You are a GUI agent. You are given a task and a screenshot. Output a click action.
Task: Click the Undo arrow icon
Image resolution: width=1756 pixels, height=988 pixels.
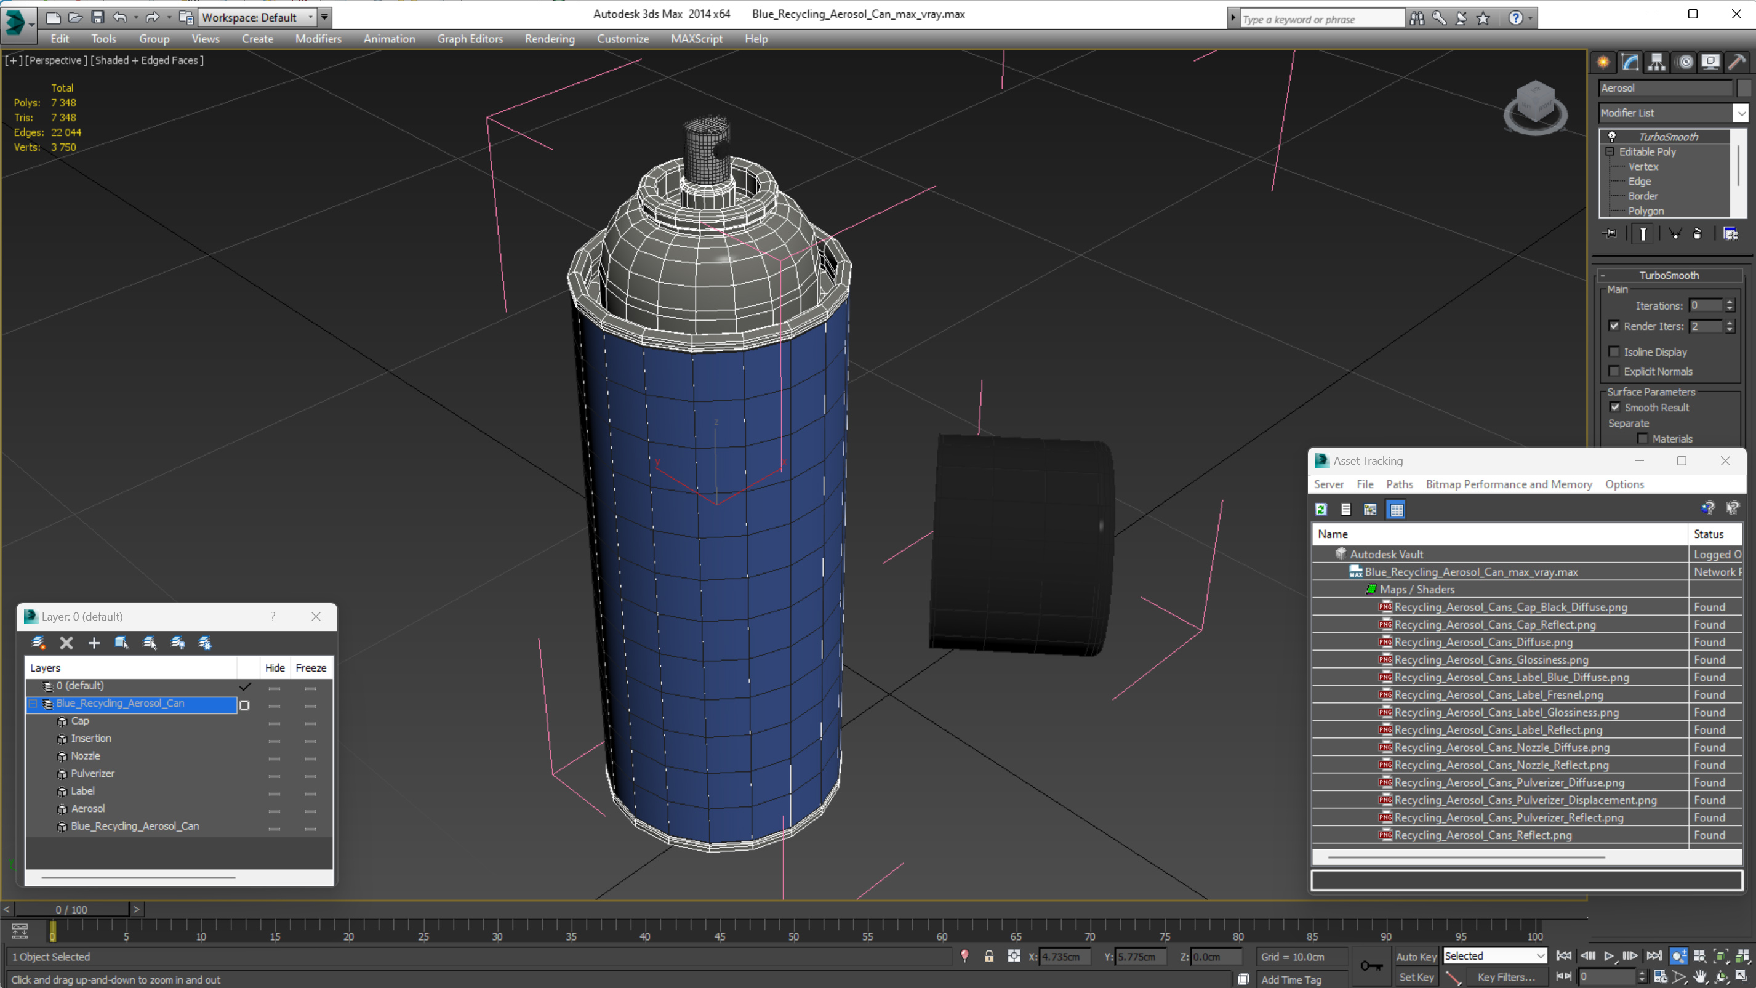[119, 17]
